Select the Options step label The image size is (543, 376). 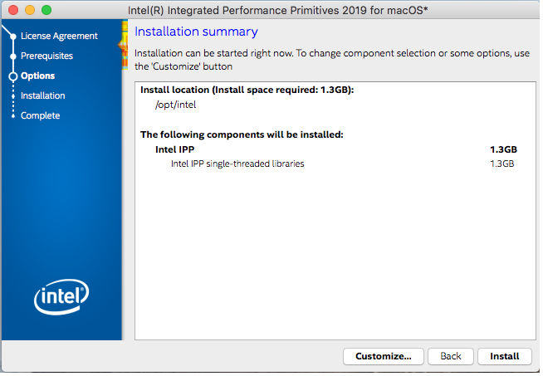tap(38, 76)
